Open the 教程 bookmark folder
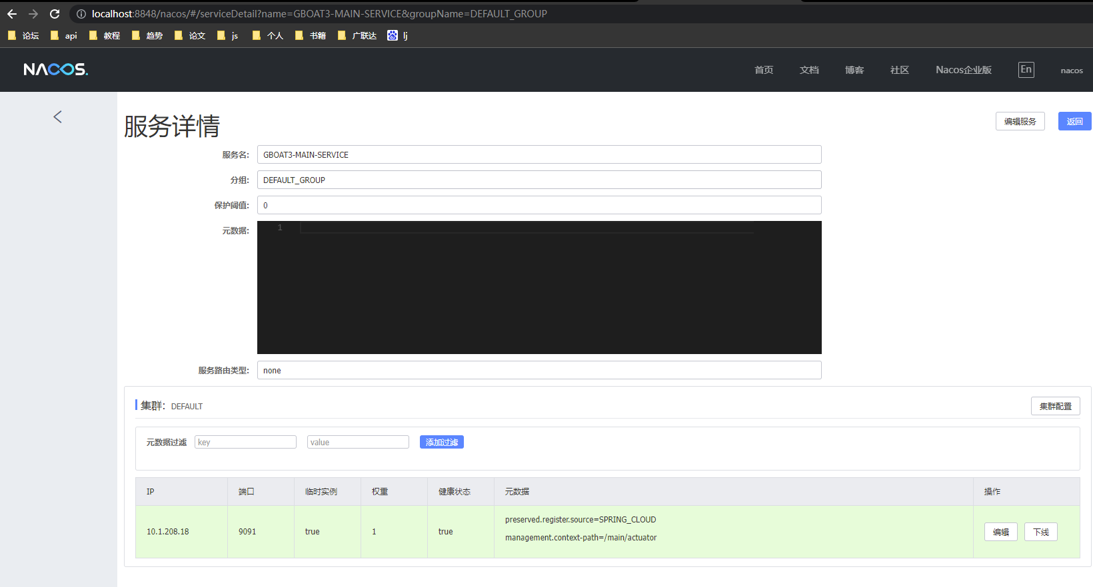 [105, 36]
